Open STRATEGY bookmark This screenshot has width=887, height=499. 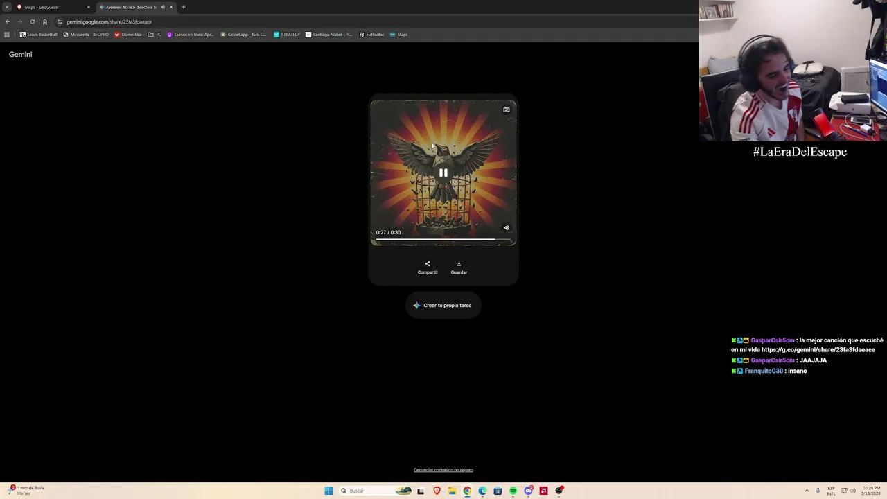(x=287, y=35)
